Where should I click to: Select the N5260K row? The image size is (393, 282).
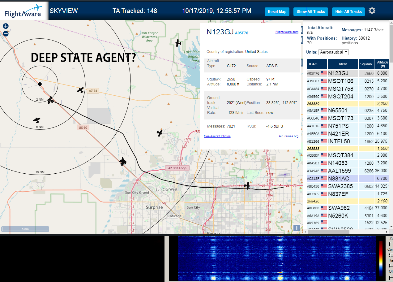tap(348, 215)
